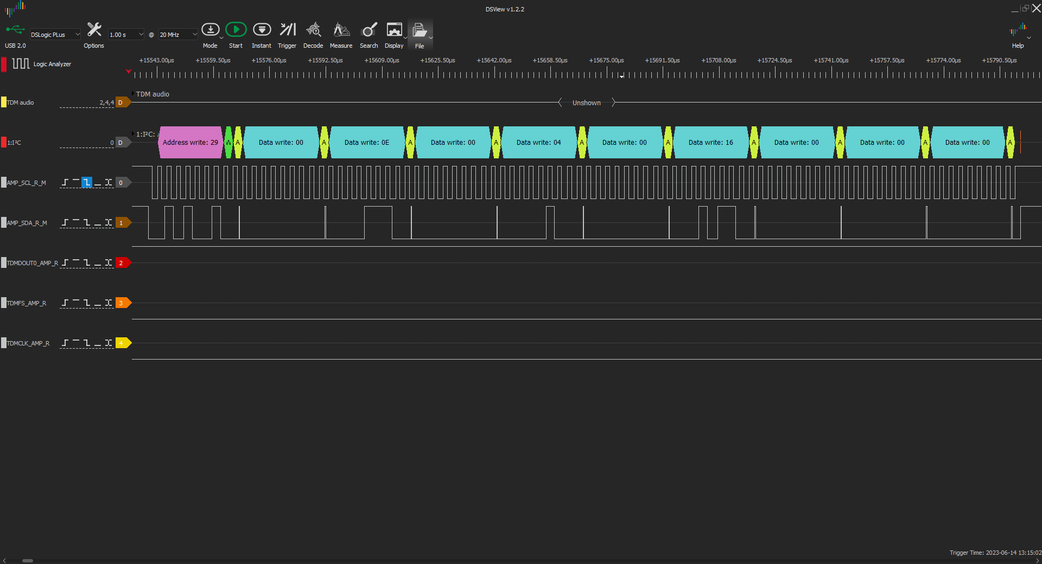Expand the Display button dropdown arrow

coord(405,38)
